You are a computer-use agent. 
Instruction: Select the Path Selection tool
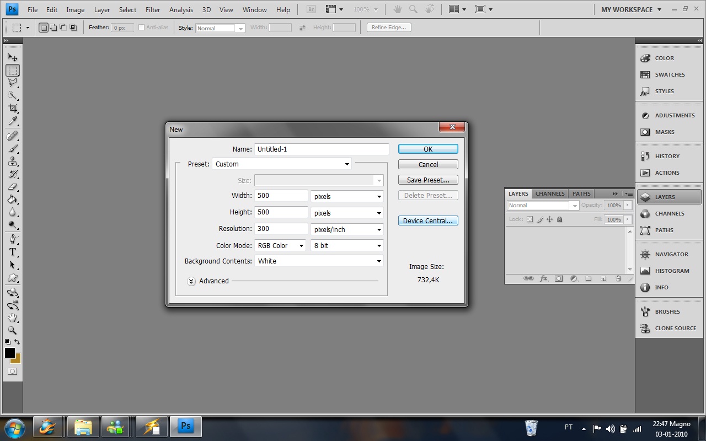[x=13, y=265]
